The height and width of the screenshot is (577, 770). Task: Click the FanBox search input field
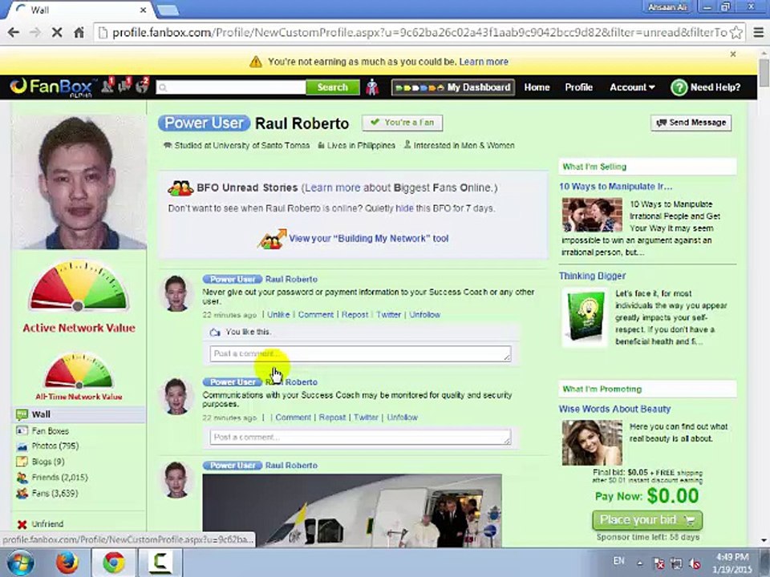[231, 87]
